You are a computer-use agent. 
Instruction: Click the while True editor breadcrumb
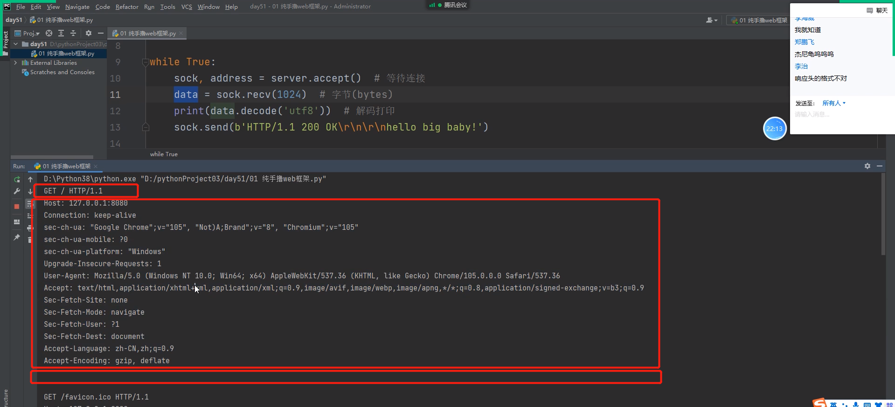(164, 154)
